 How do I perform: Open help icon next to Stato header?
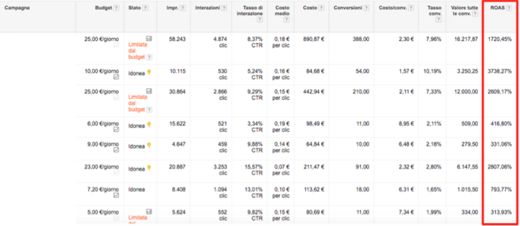coord(146,8)
